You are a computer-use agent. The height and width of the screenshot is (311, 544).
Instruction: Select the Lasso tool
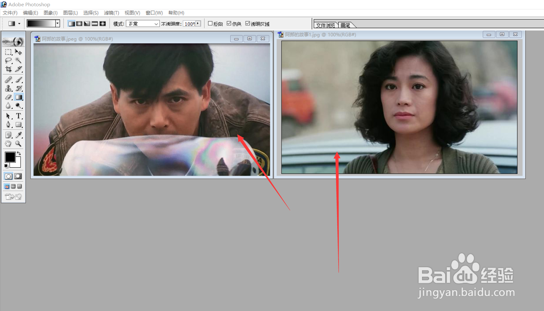coord(8,60)
